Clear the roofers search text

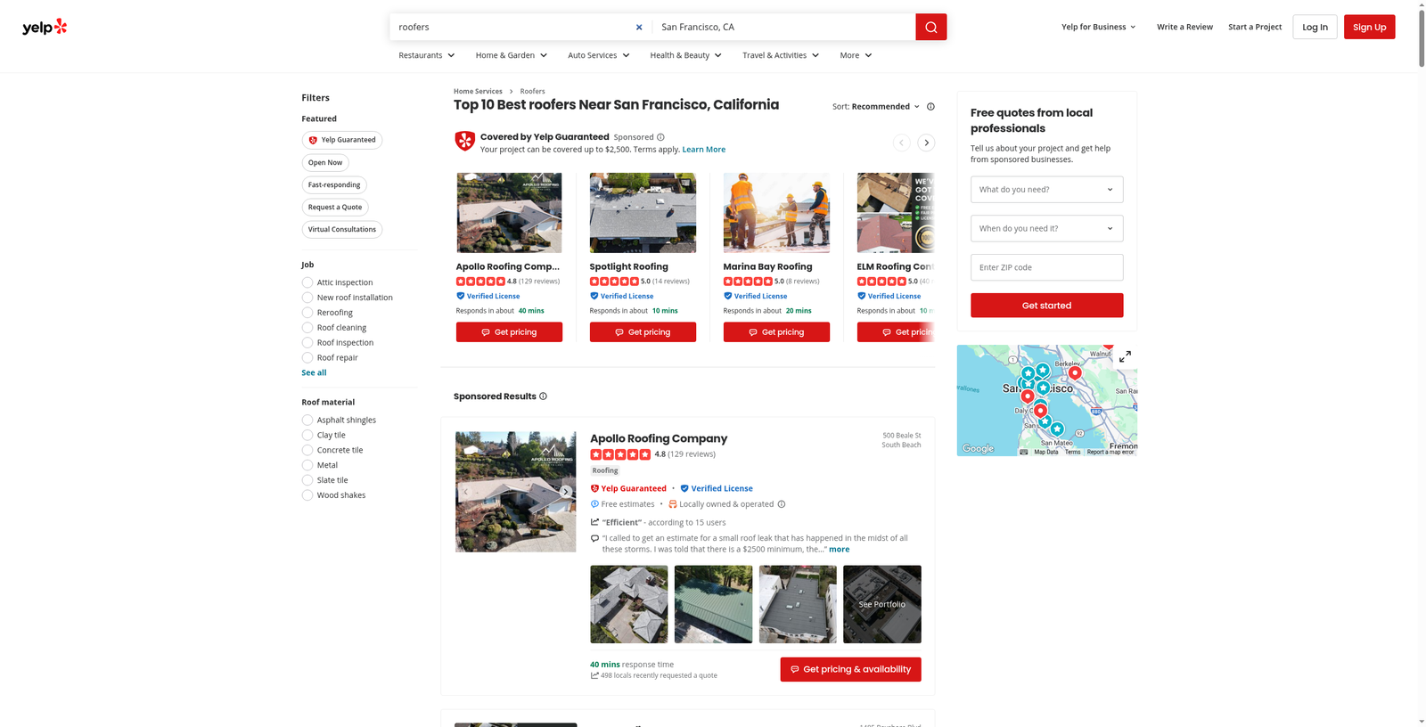tap(639, 27)
